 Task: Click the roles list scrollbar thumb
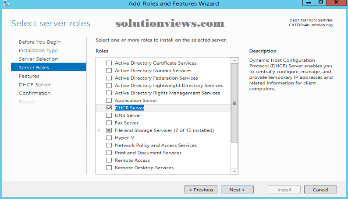pyautogui.click(x=234, y=103)
